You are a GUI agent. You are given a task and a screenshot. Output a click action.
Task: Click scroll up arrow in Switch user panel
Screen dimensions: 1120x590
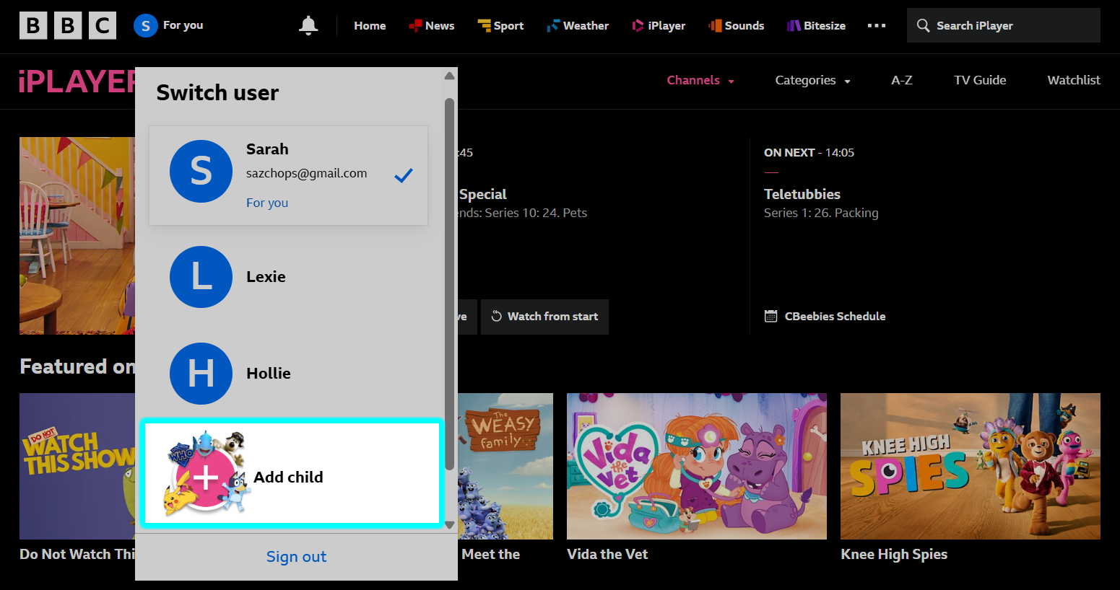[449, 76]
